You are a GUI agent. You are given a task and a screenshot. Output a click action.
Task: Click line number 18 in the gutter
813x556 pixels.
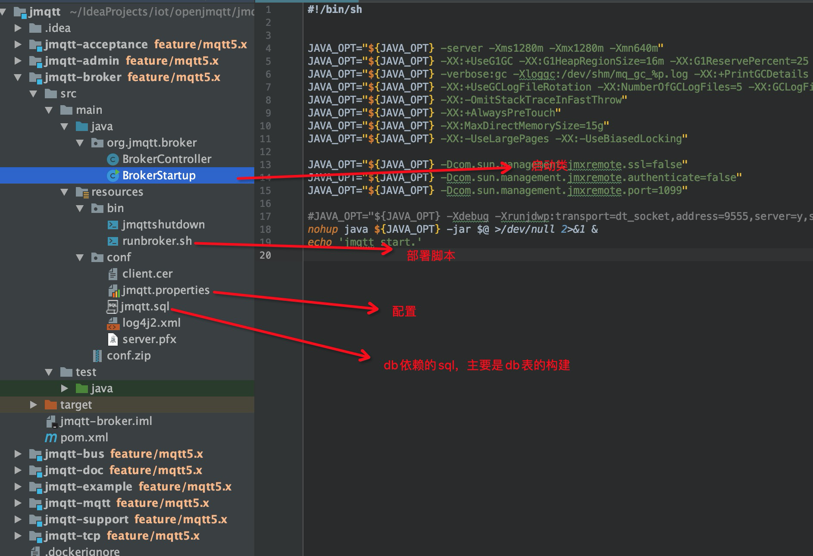(x=265, y=229)
